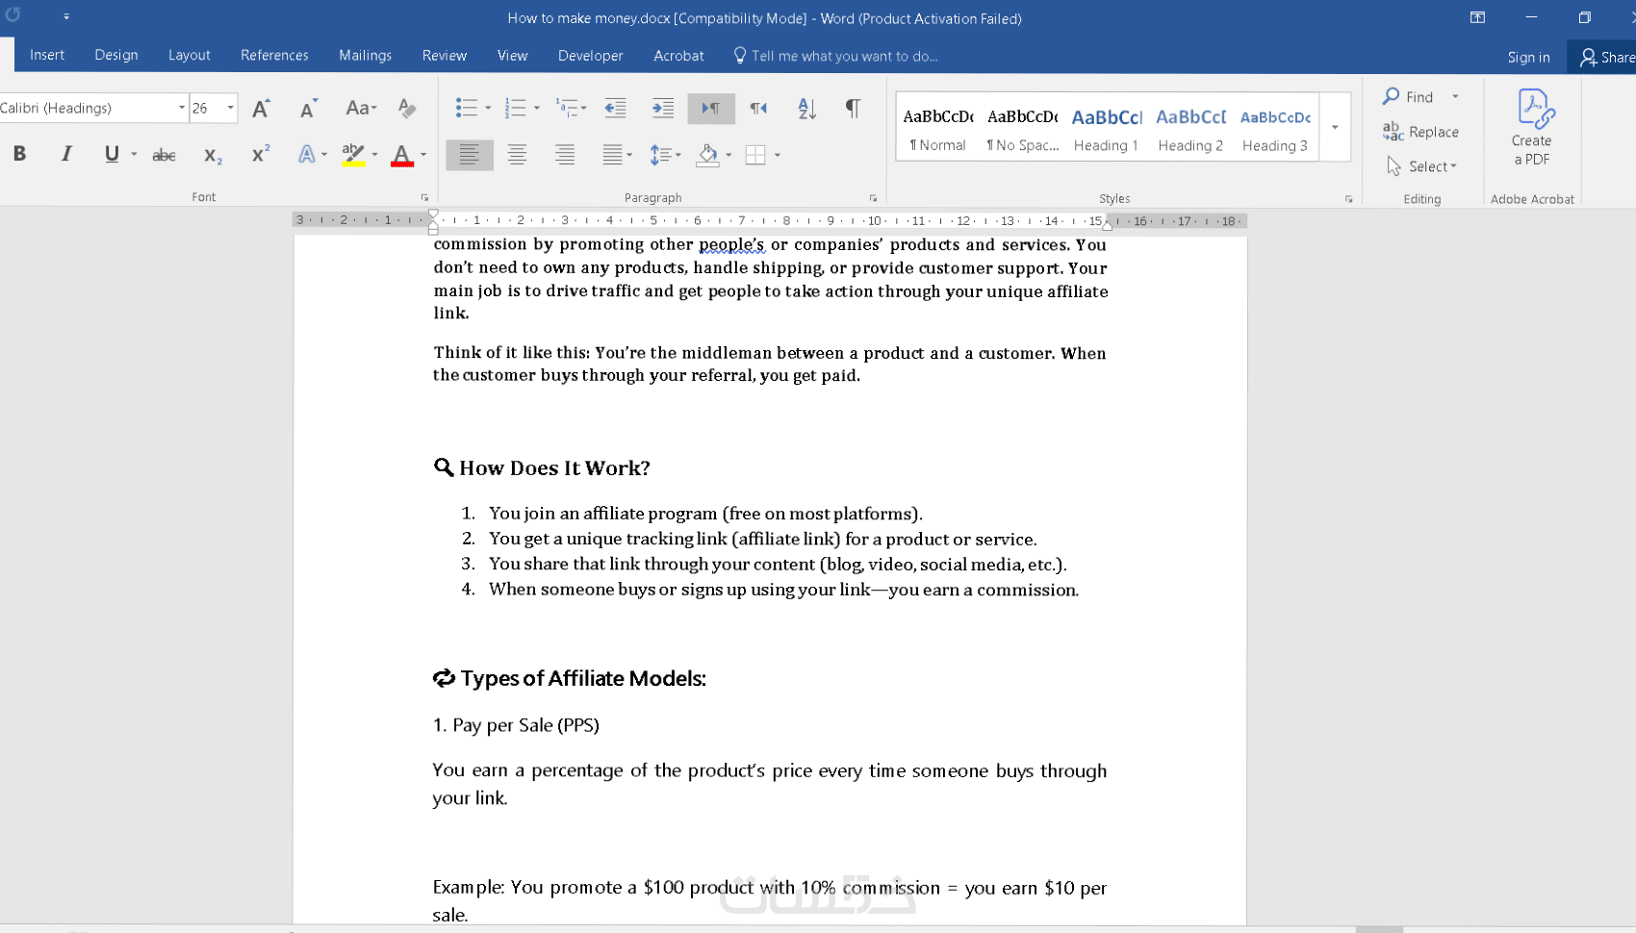Open the numbering library dropdown arrow
The height and width of the screenshot is (933, 1636).
pyautogui.click(x=537, y=108)
